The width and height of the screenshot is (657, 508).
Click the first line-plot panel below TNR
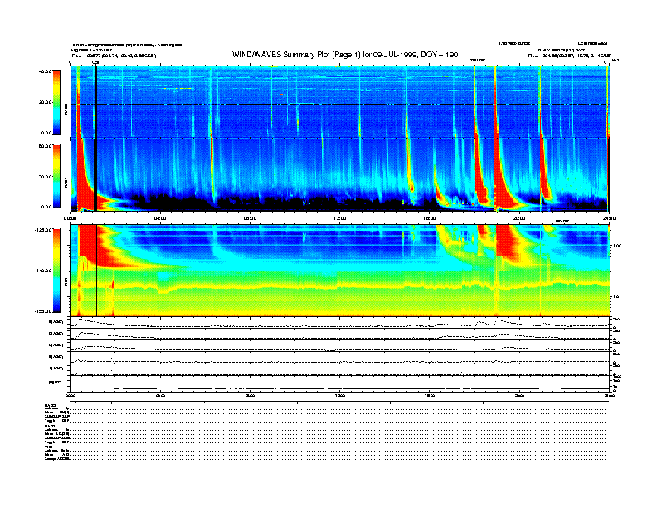click(339, 322)
